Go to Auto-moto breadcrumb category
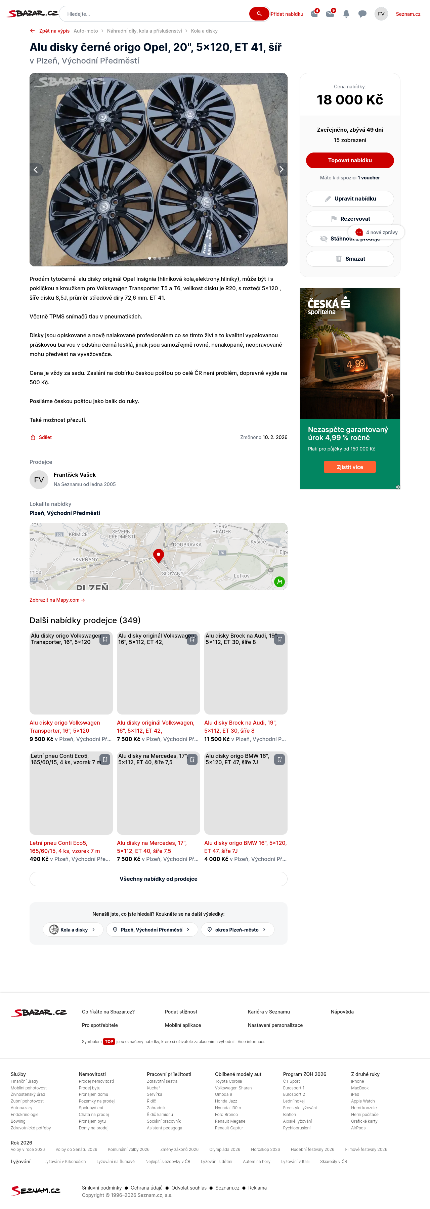430x1209 pixels. click(86, 31)
